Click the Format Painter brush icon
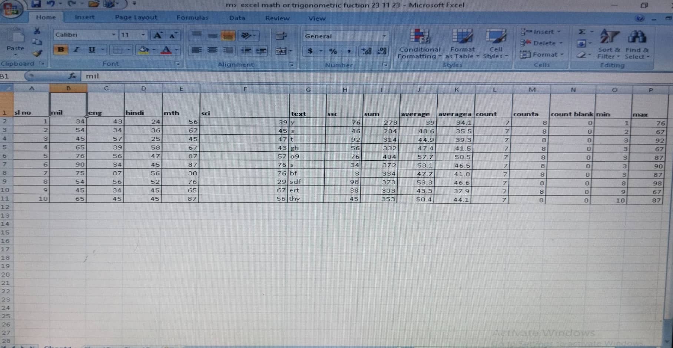673x348 pixels. click(37, 53)
